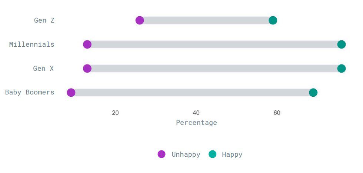Select the Millennials Unhappy data point
The image size is (363, 173).
87,44
